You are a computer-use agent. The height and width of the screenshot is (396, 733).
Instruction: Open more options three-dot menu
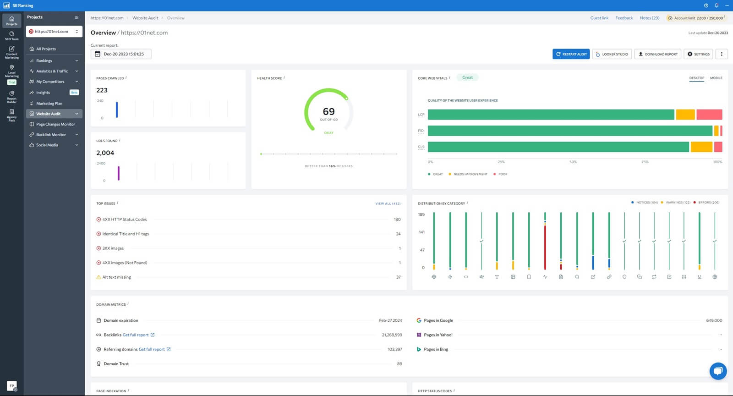point(722,54)
